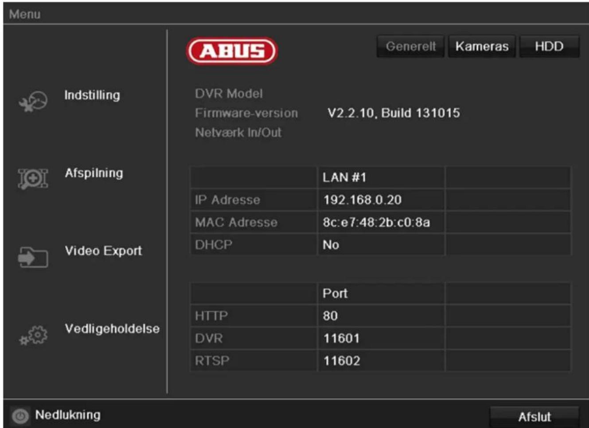Click the DHCP value No
Screen dimensions: 589x428
click(331, 245)
